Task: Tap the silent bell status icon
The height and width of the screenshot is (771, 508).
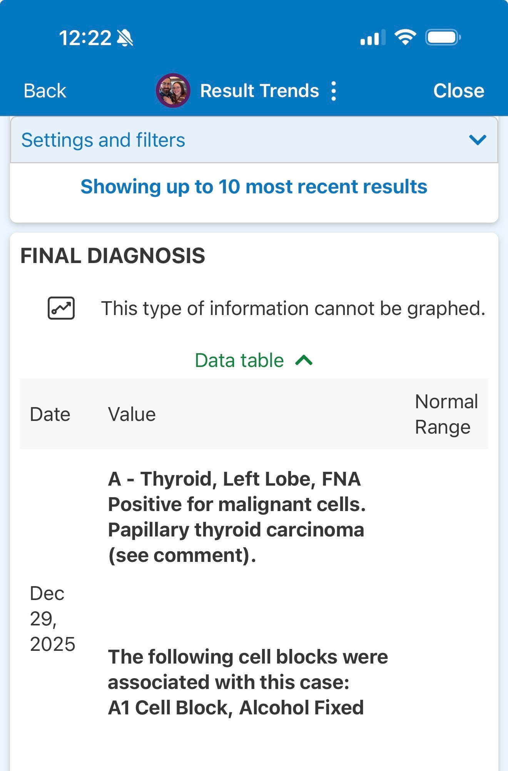Action: click(125, 38)
